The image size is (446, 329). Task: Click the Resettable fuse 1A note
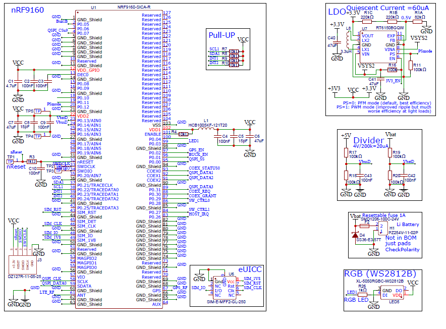(x=384, y=215)
